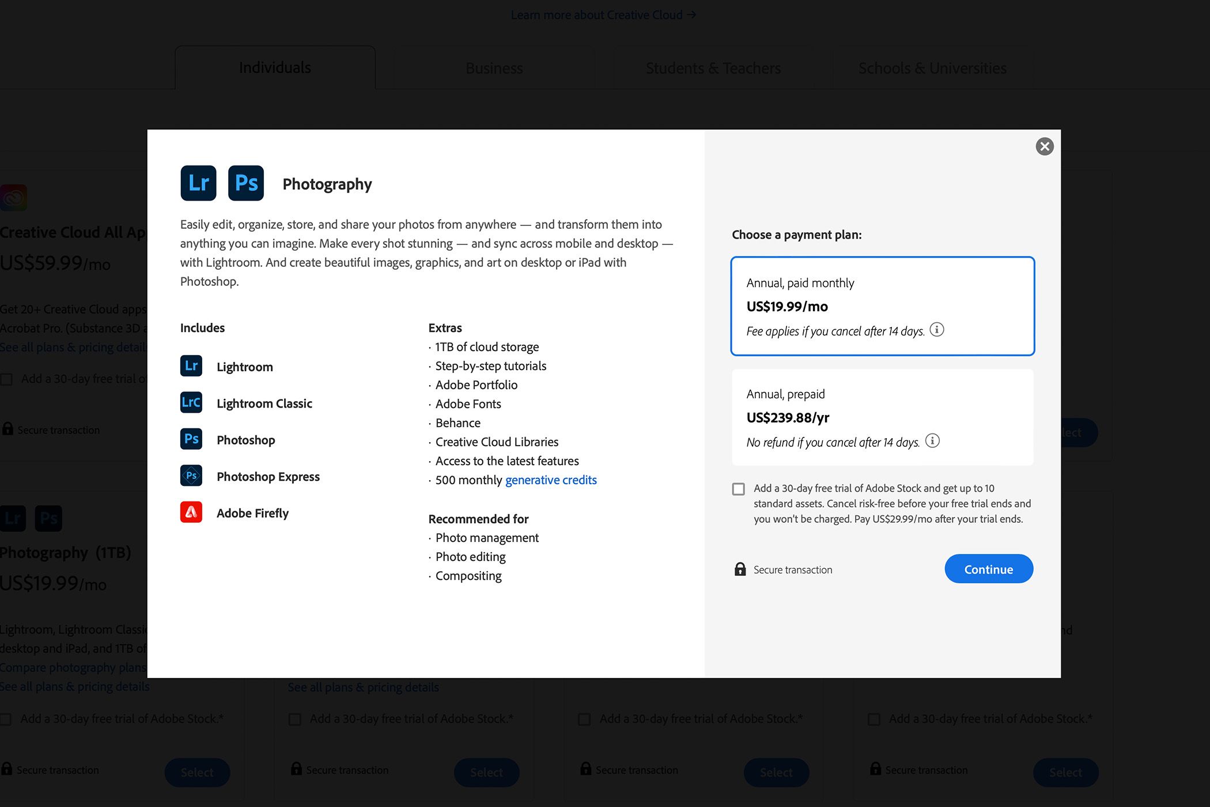Image resolution: width=1210 pixels, height=807 pixels.
Task: Close the Photography plan modal
Action: pos(1044,146)
